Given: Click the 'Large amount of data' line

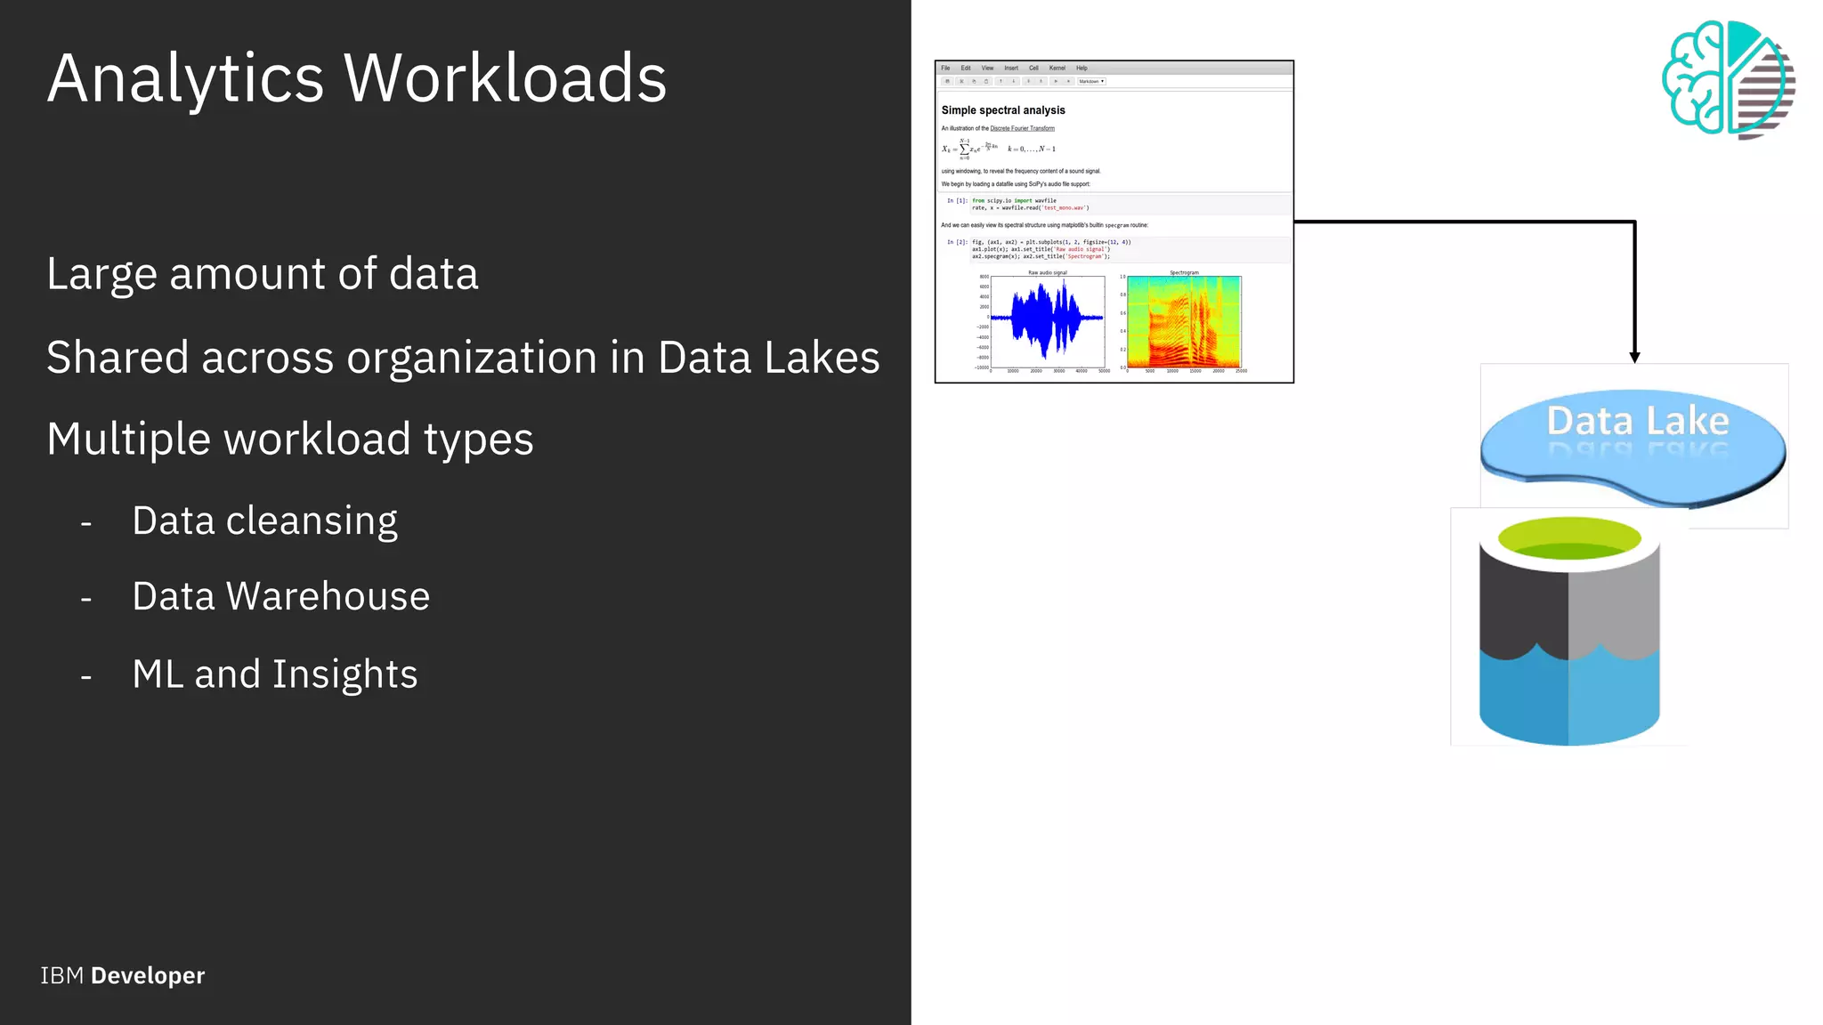Looking at the screenshot, I should (263, 274).
